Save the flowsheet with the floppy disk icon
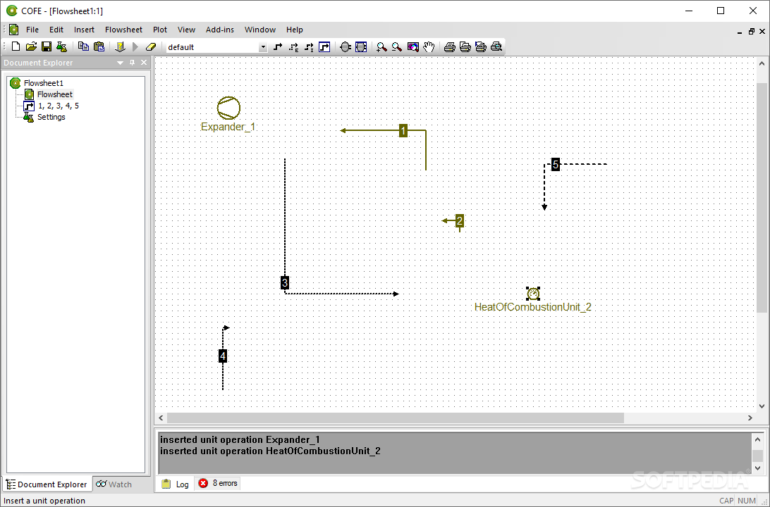 (x=46, y=46)
